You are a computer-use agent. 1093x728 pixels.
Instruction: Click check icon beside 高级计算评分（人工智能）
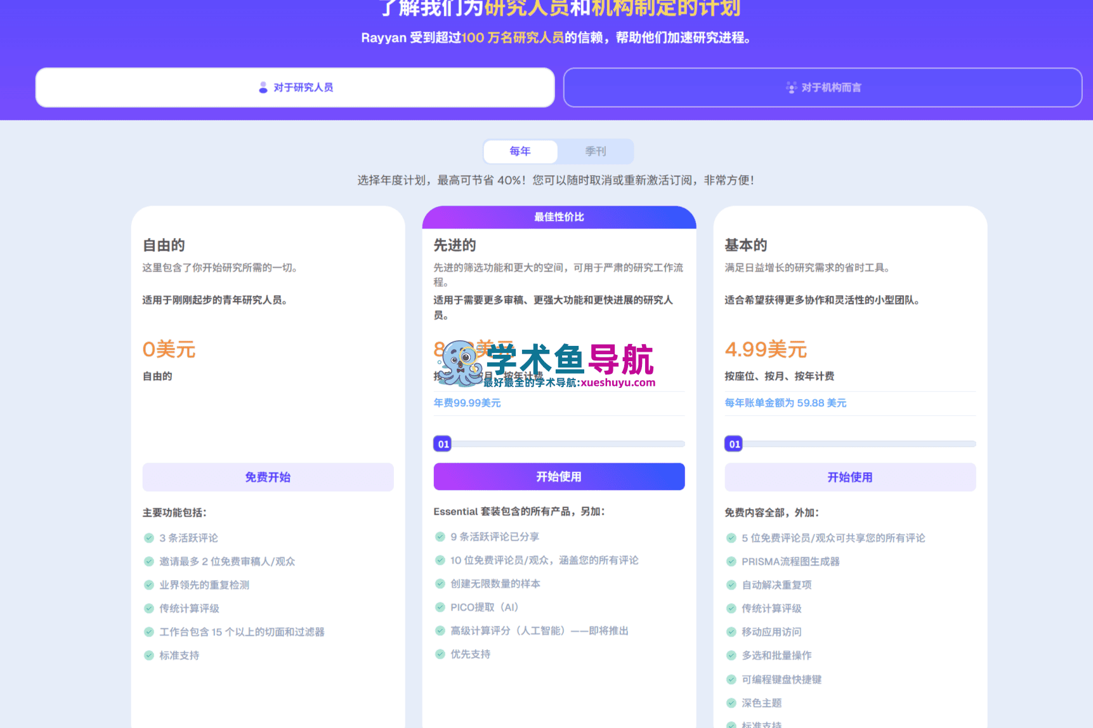click(x=440, y=631)
